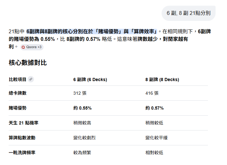The width and height of the screenshot is (227, 165).
Task: Click the row label 算牌點數波動
Action: coord(22,138)
